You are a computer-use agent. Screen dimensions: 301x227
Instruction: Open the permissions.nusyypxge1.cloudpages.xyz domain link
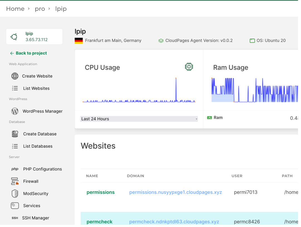[175, 192]
